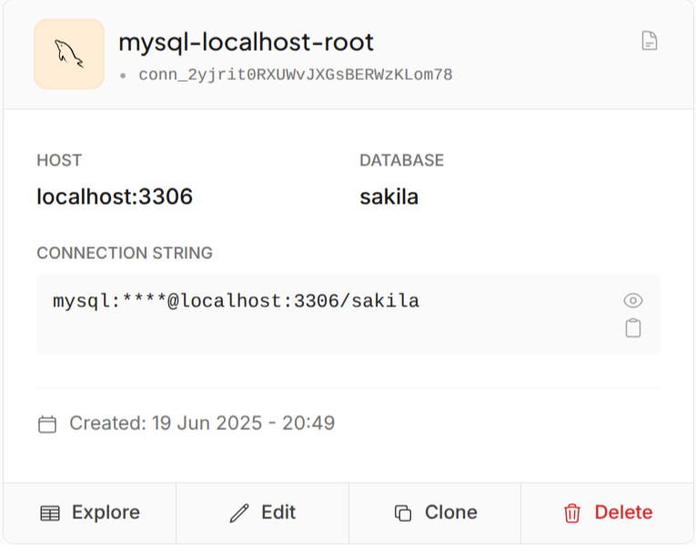Click the trash can icon
The height and width of the screenshot is (551, 696).
coord(572,513)
